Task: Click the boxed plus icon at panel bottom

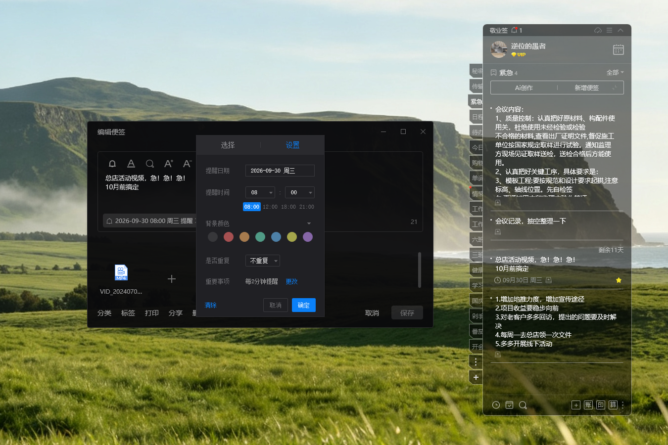Action: pyautogui.click(x=576, y=405)
